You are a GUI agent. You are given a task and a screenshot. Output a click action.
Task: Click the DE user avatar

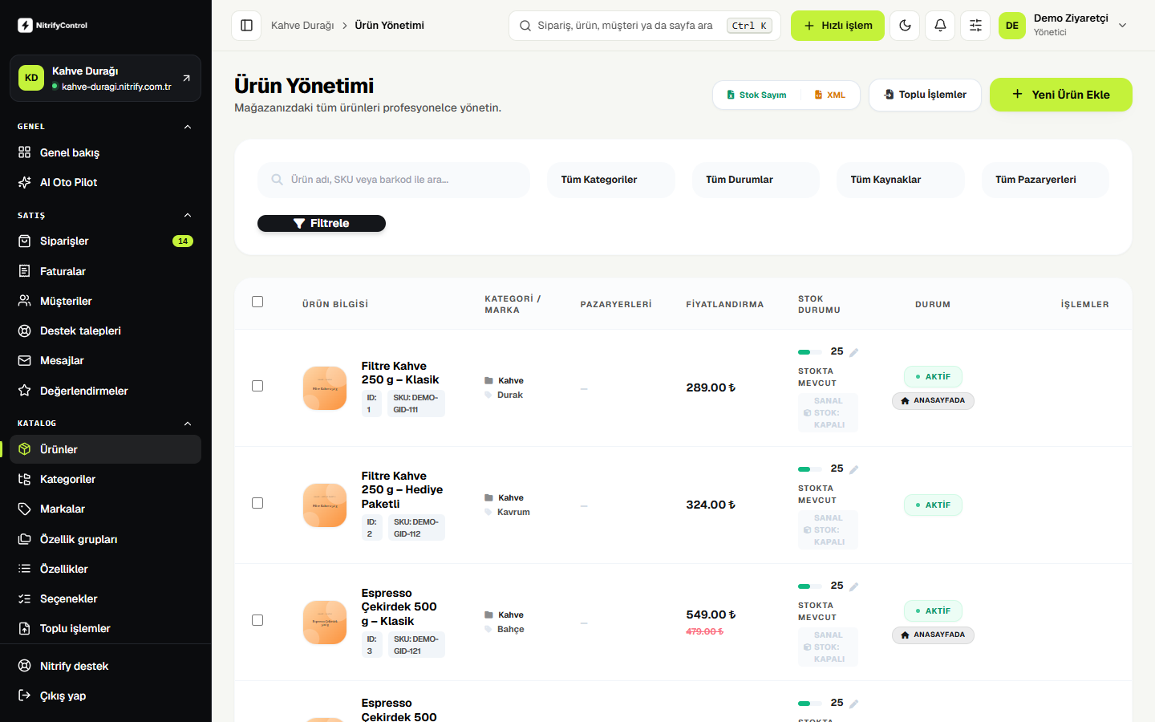[1012, 26]
